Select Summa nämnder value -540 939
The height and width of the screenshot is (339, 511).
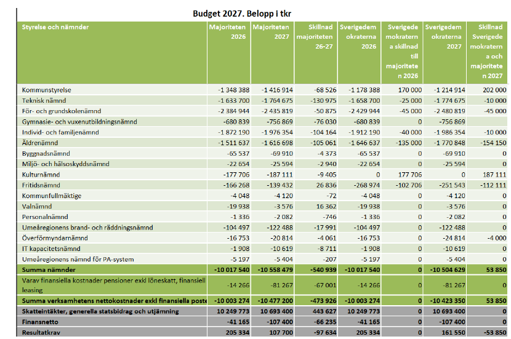point(322,269)
